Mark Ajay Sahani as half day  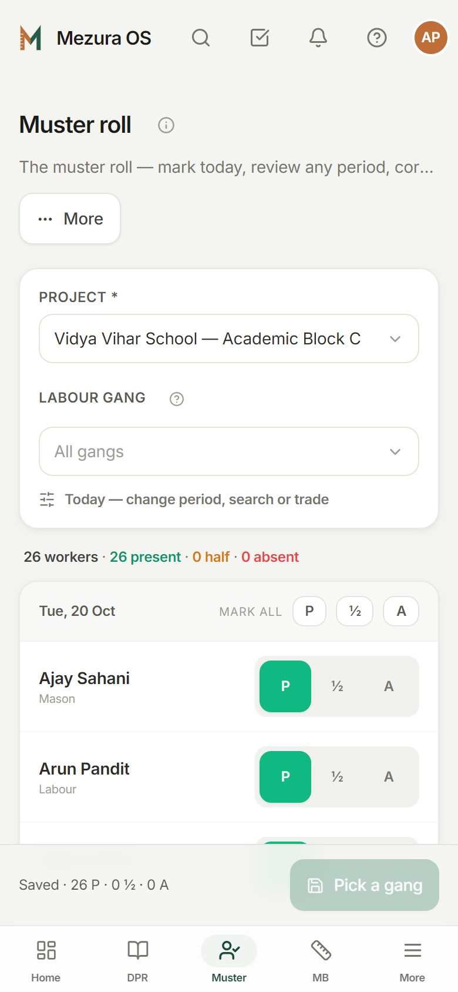coord(337,686)
